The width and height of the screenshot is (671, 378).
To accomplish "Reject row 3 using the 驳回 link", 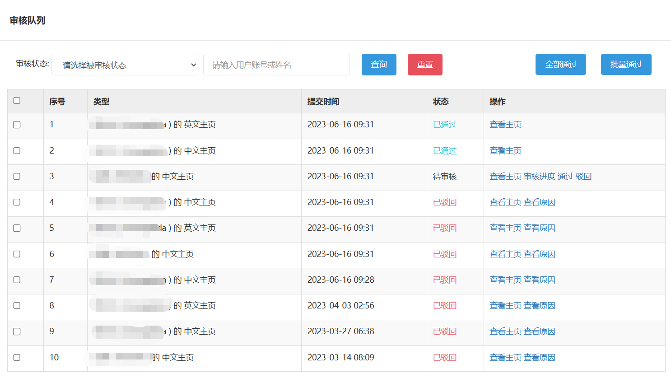I will tap(583, 177).
